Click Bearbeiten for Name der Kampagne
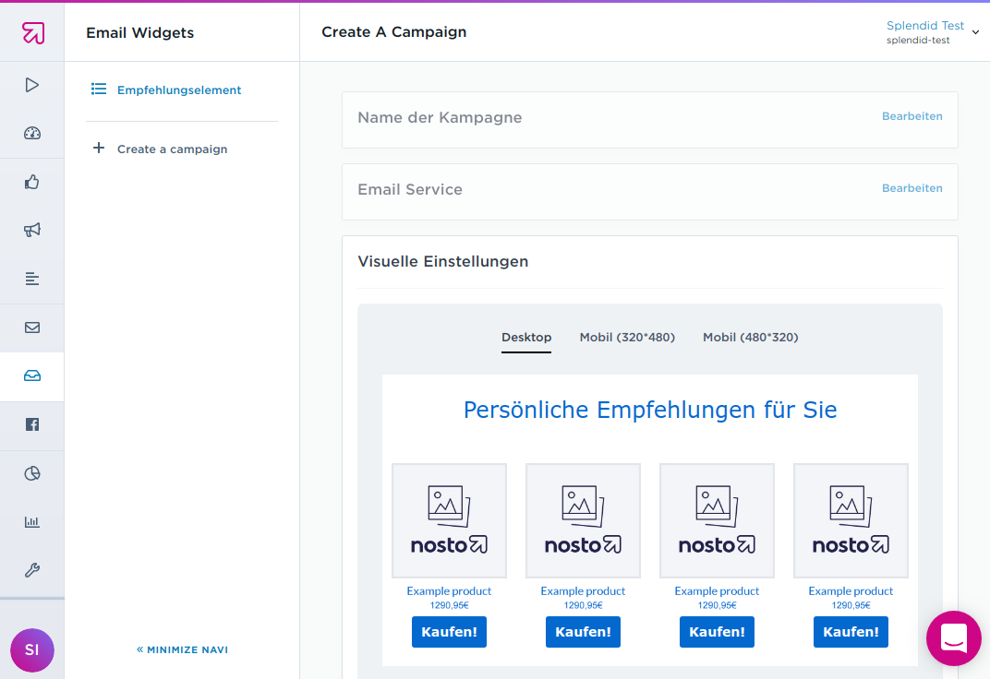The height and width of the screenshot is (679, 990). tap(912, 117)
